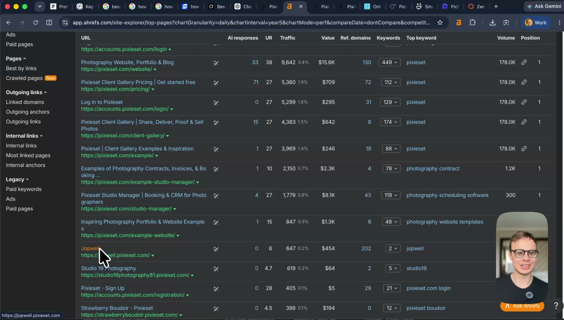The height and width of the screenshot is (320, 564).
Task: Open the Photography Website, Portfolio & Blog link
Action: coord(127,62)
